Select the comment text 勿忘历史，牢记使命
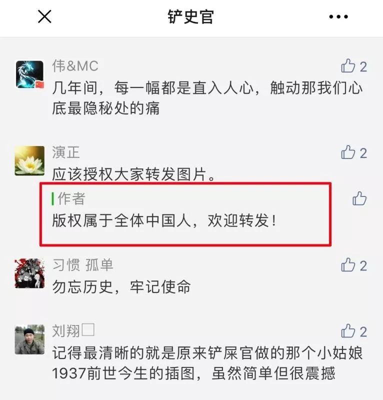Image resolution: width=383 pixels, height=400 pixels. tap(121, 286)
